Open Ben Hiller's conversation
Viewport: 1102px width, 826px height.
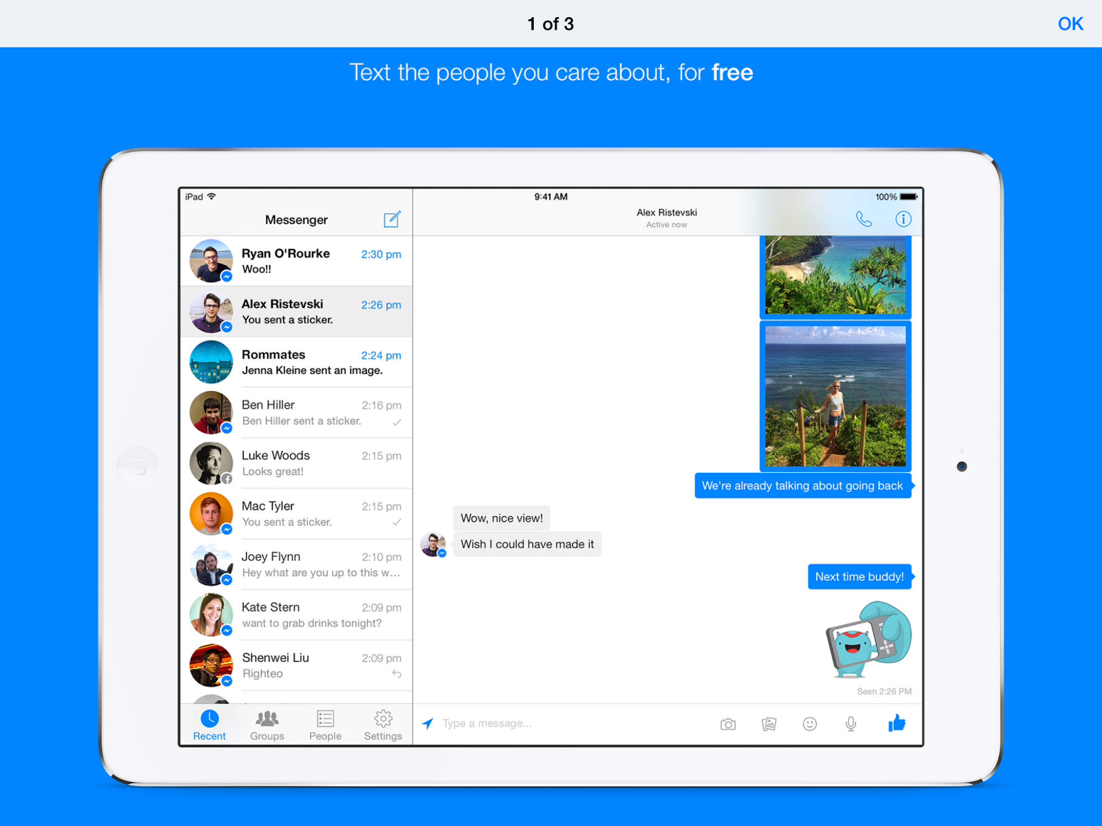[296, 413]
